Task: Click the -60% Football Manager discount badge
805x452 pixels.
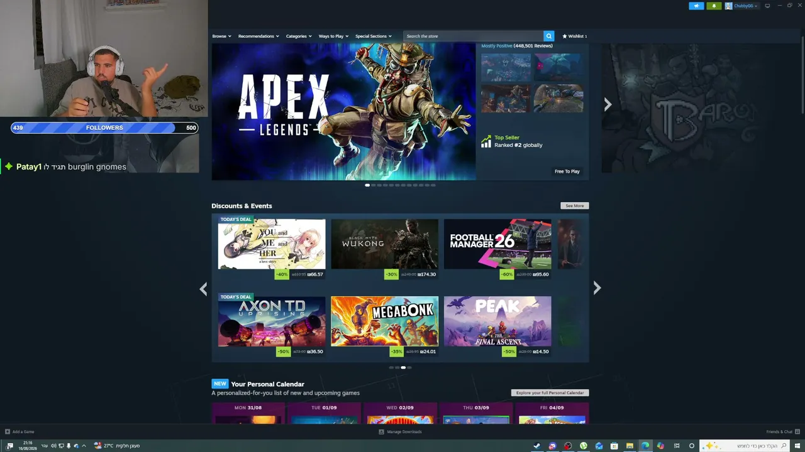Action: [x=507, y=274]
